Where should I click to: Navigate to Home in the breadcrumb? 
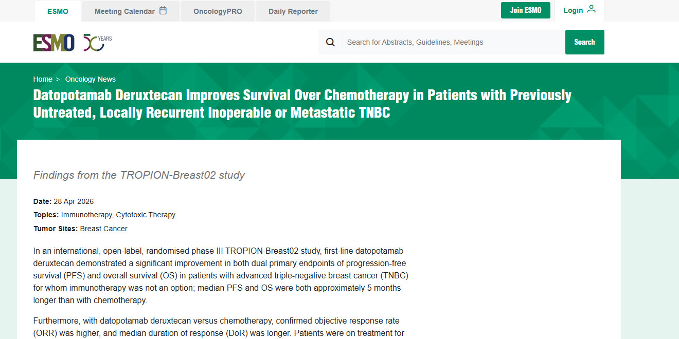pyautogui.click(x=43, y=79)
